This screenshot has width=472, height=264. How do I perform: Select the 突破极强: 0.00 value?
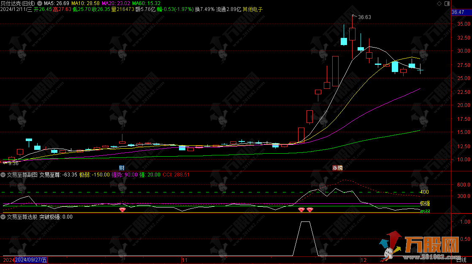[56, 217]
